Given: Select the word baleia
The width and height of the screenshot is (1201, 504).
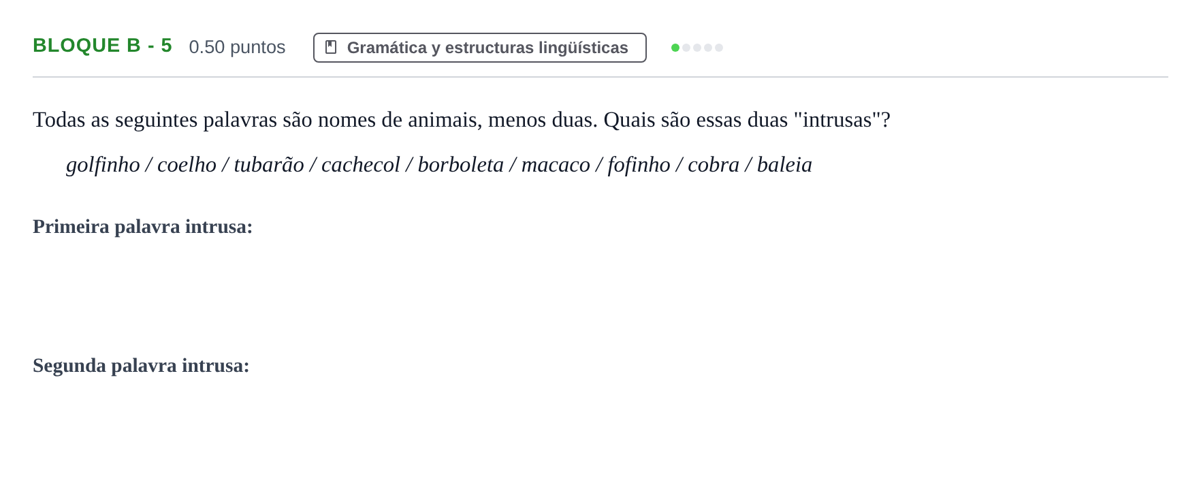Looking at the screenshot, I should [x=784, y=165].
